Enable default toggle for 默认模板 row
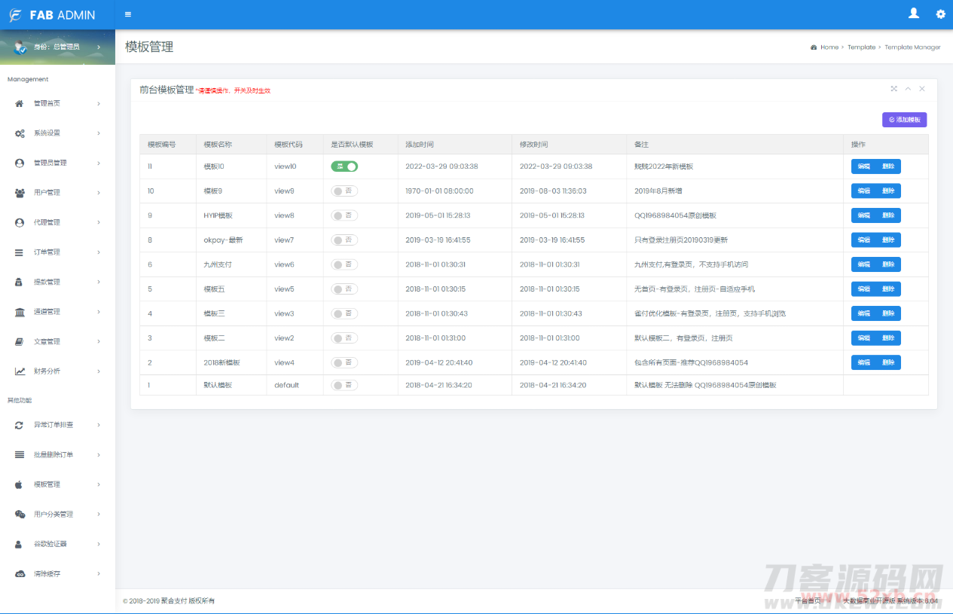This screenshot has width=953, height=614. click(x=344, y=385)
